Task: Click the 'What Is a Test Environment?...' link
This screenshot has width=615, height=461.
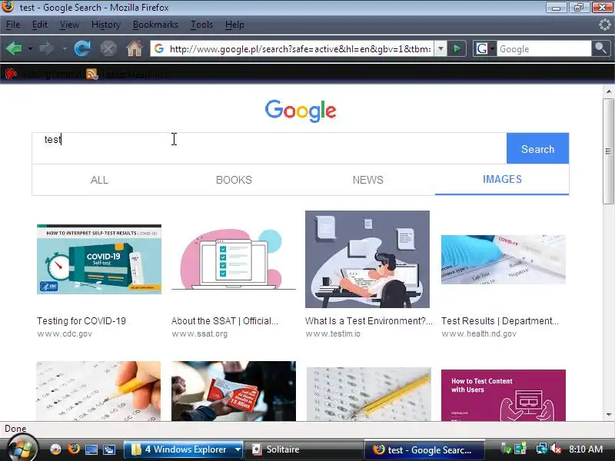Action: coord(369,321)
